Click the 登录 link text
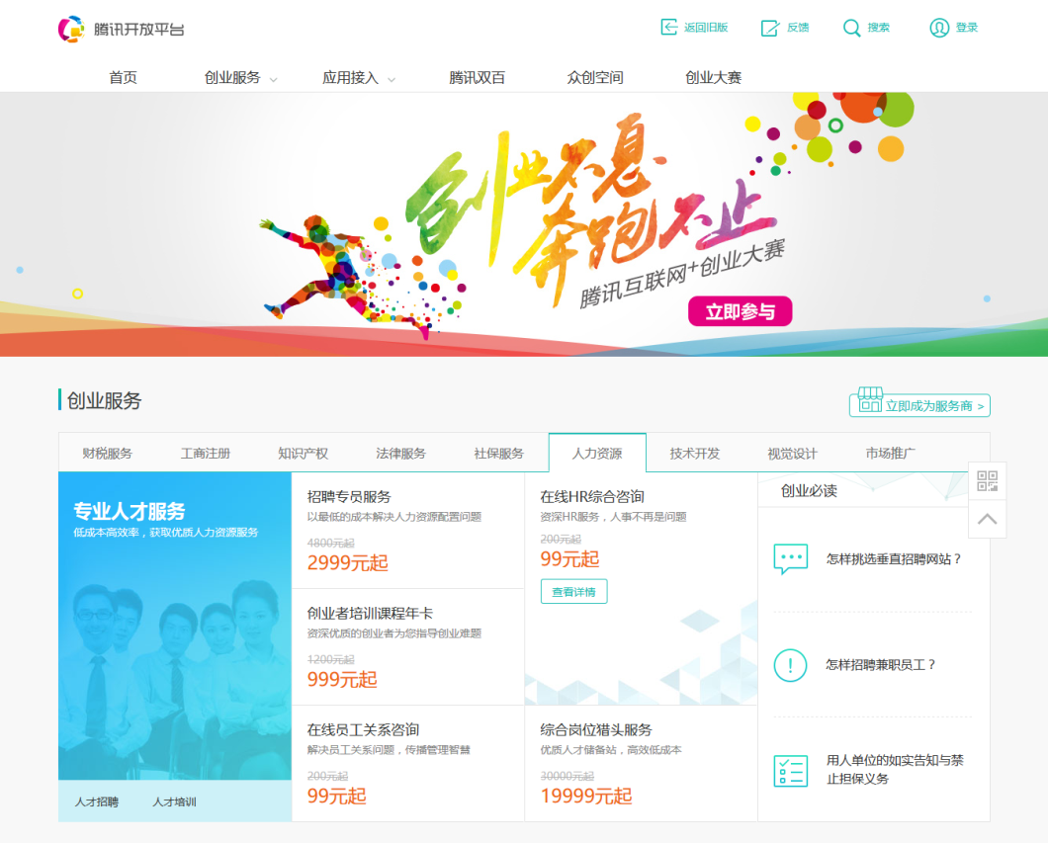The width and height of the screenshot is (1048, 843). click(x=967, y=28)
